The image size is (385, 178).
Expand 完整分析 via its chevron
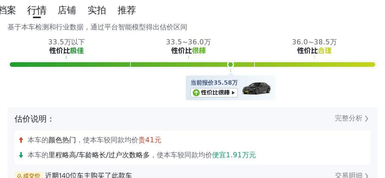366,119
